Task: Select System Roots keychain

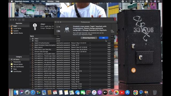Action: tap(19, 33)
